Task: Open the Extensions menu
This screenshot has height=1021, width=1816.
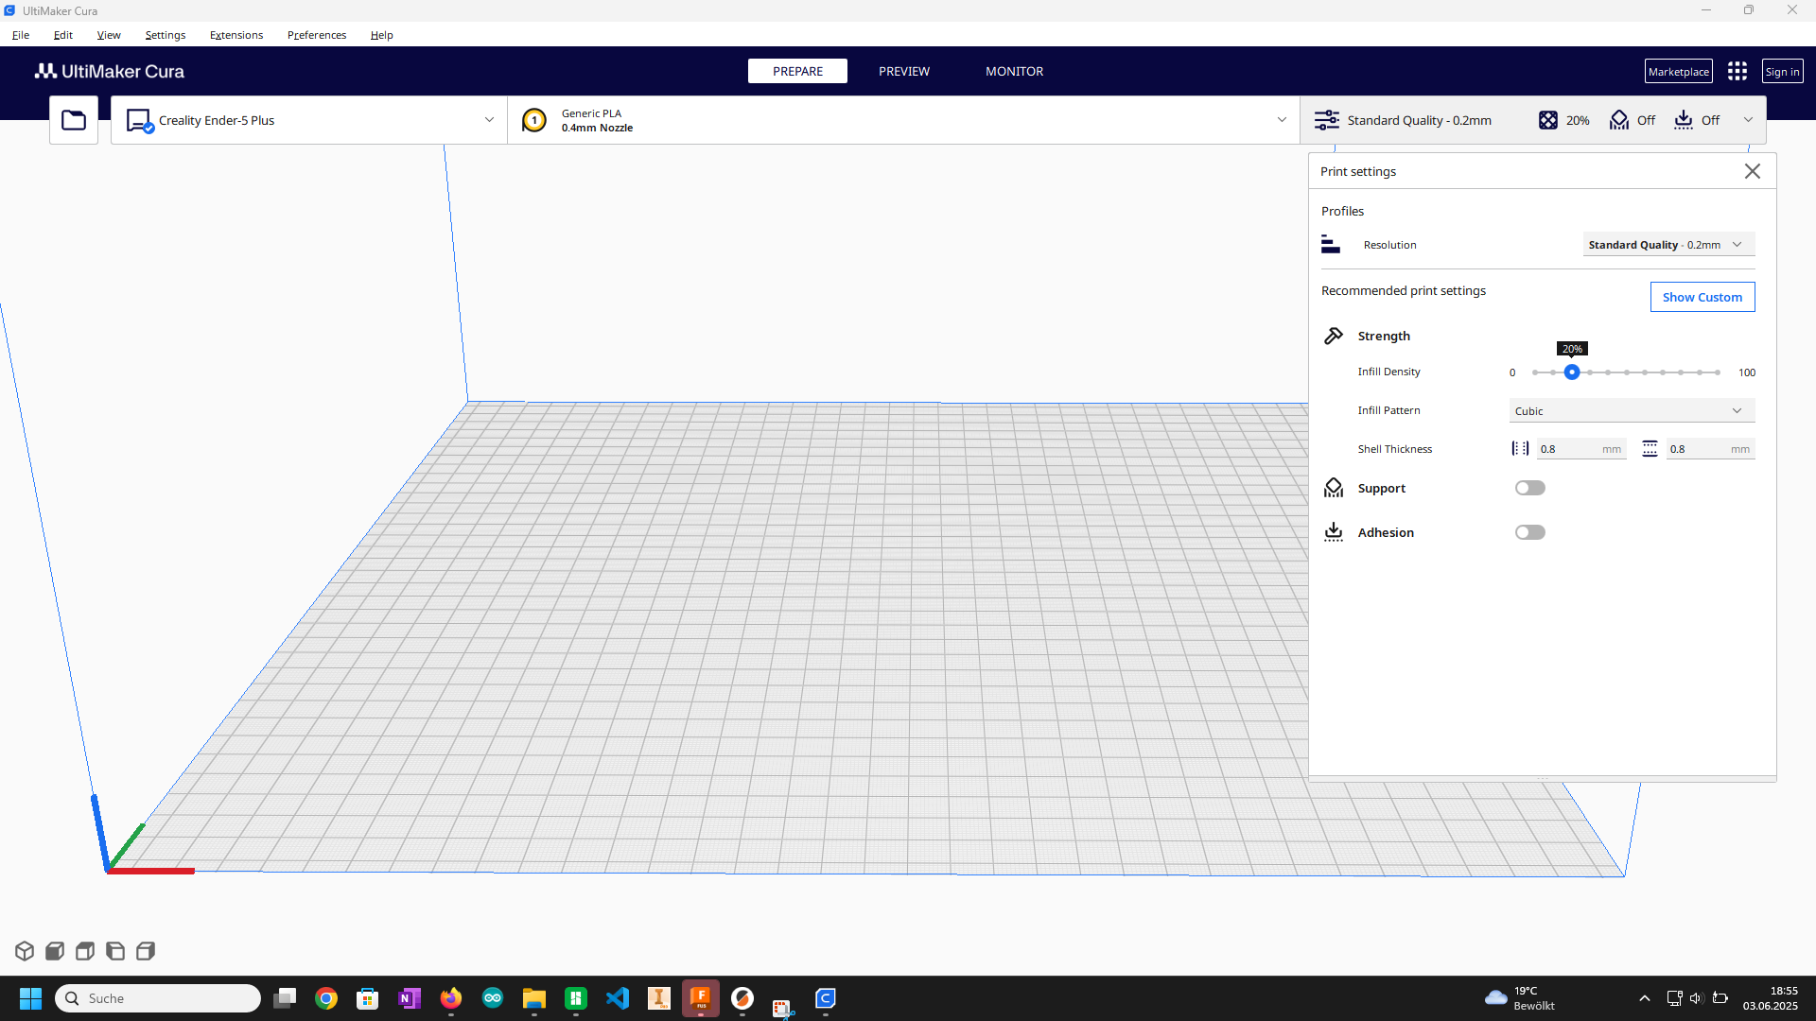Action: tap(236, 35)
